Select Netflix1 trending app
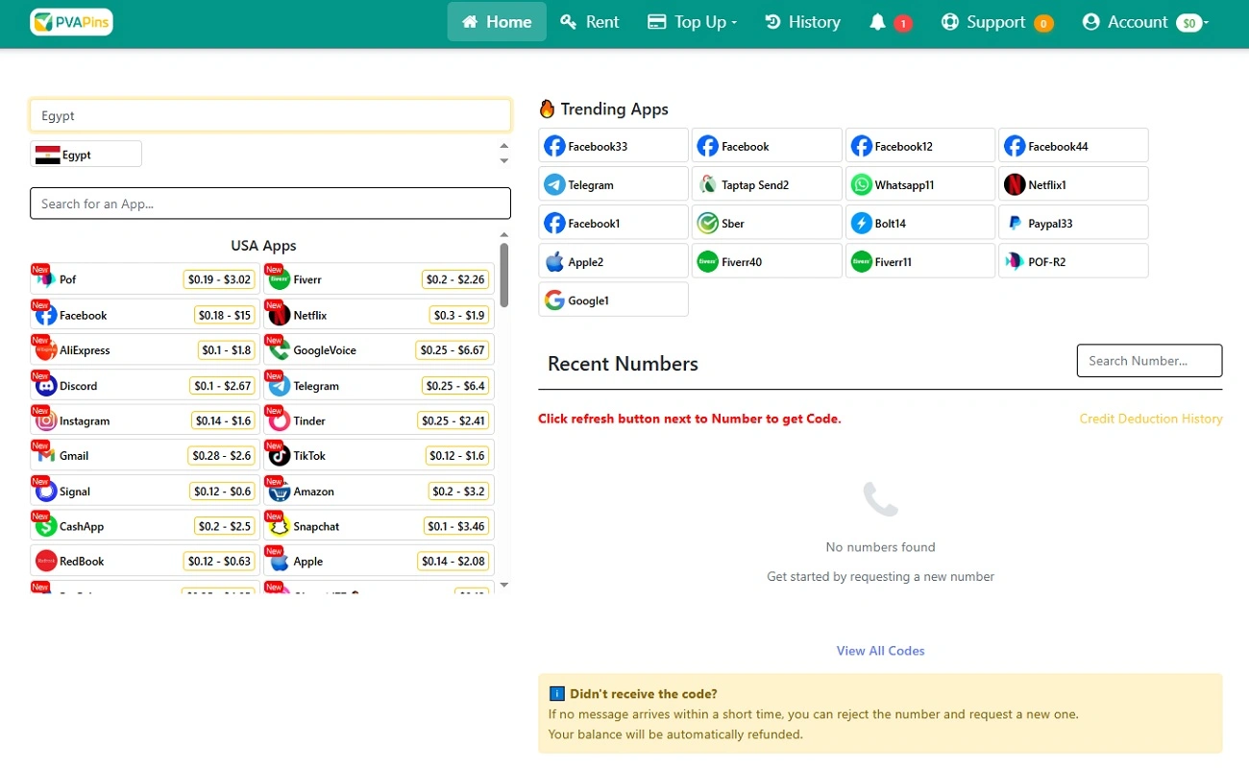 click(x=1073, y=184)
